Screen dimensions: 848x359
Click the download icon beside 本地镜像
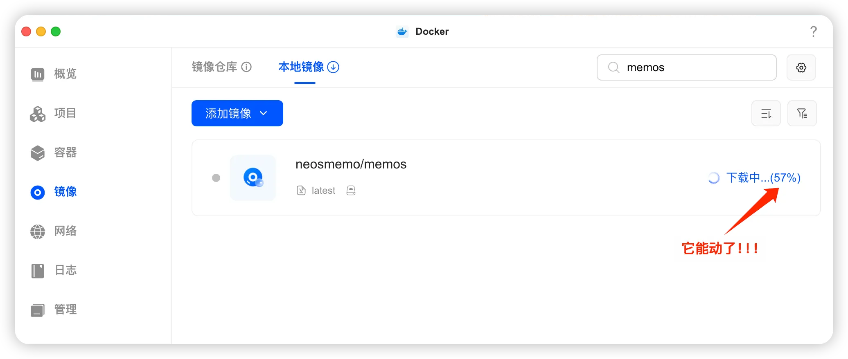(x=334, y=67)
